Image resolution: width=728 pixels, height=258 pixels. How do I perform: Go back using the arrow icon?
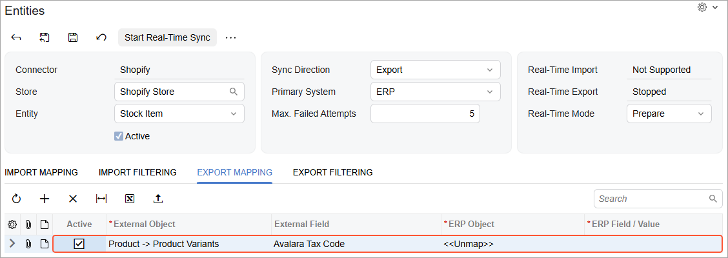pos(15,37)
